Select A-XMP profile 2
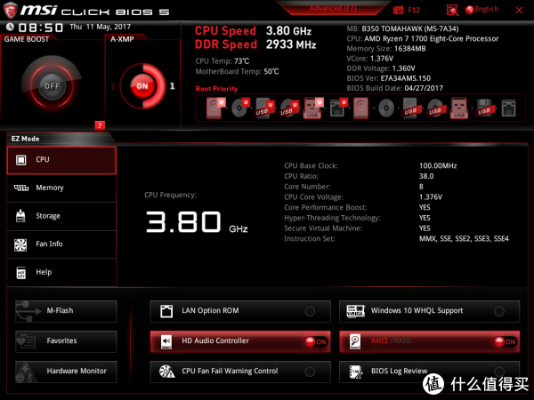 [113, 86]
